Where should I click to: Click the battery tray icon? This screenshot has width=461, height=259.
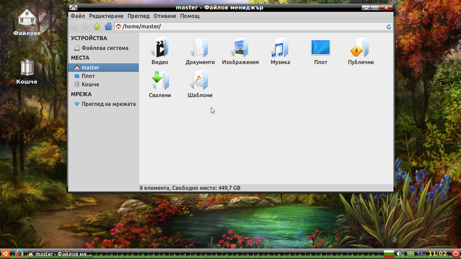click(x=410, y=254)
